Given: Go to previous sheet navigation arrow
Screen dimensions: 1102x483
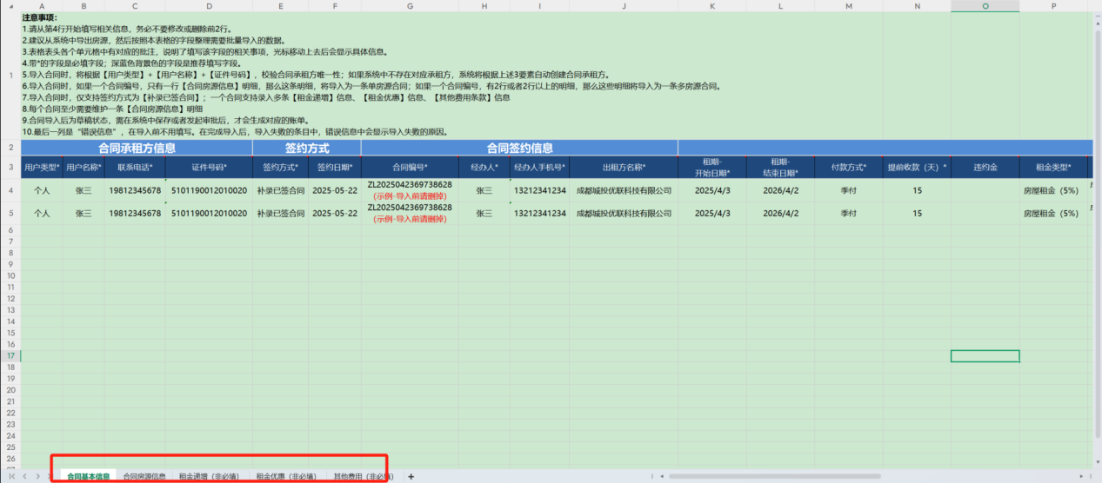Looking at the screenshot, I should coord(25,476).
